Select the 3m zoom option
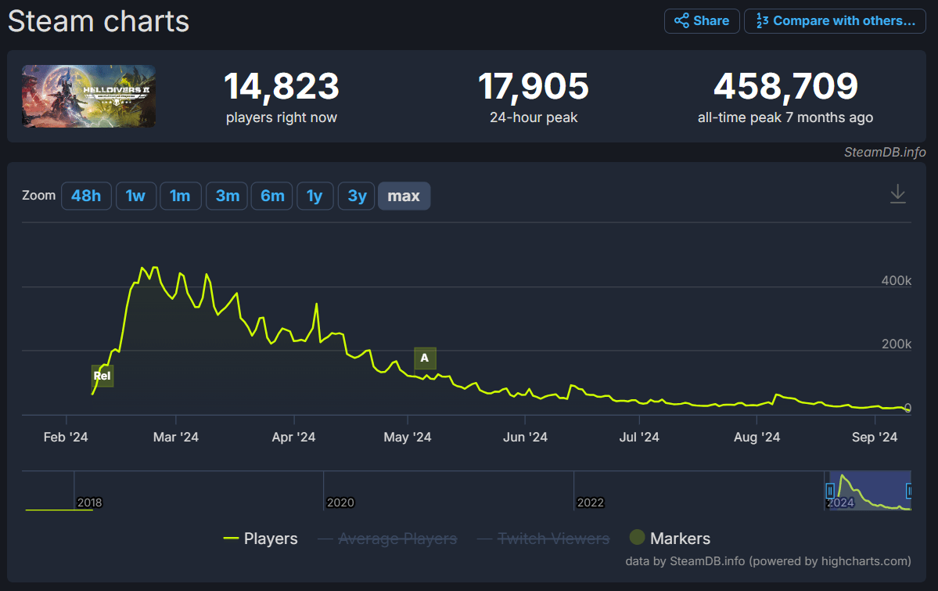The width and height of the screenshot is (938, 591). point(227,196)
